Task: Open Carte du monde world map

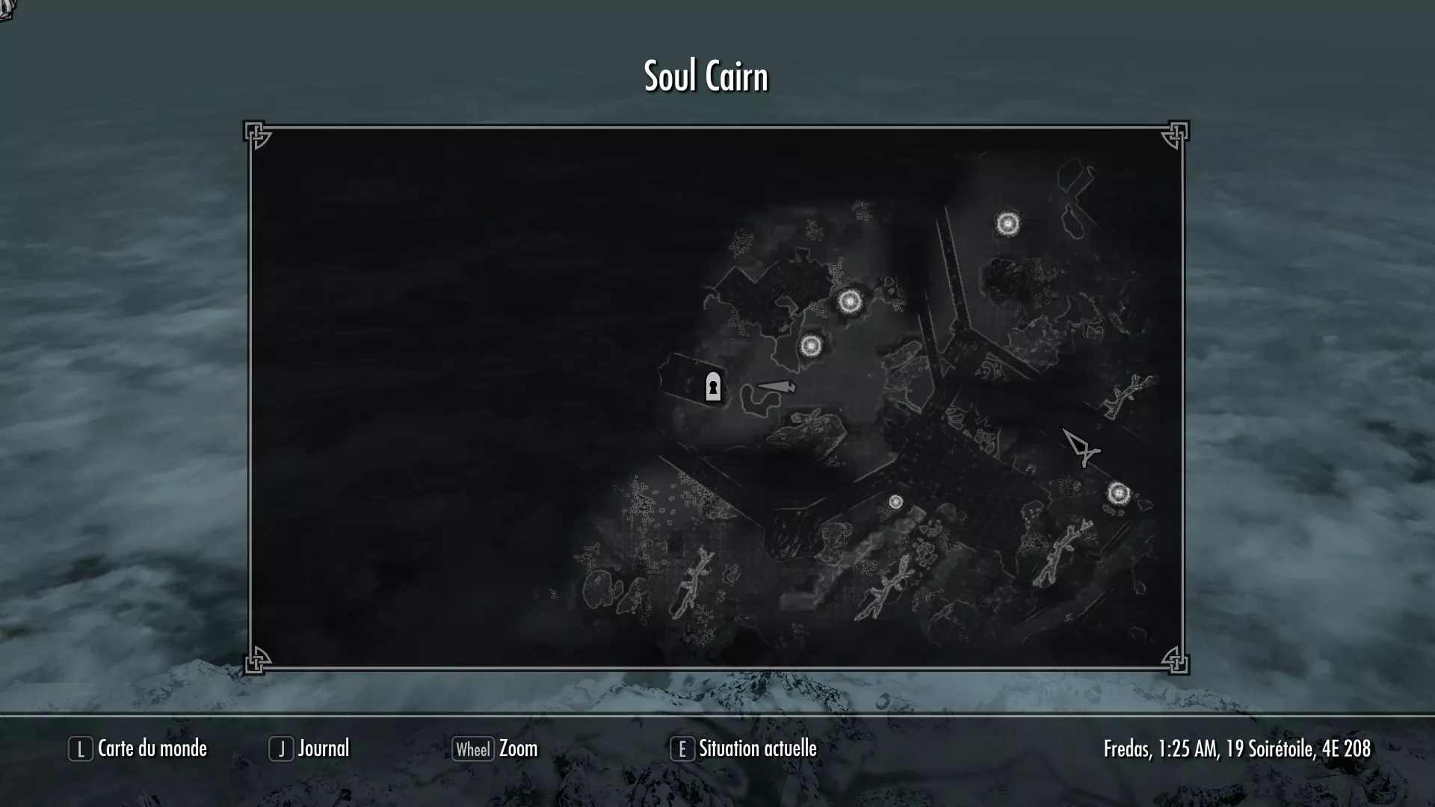Action: (152, 749)
